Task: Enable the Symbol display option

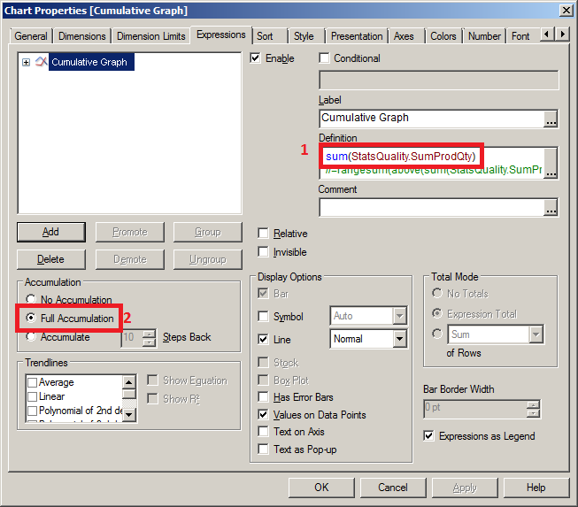Action: coord(263,317)
